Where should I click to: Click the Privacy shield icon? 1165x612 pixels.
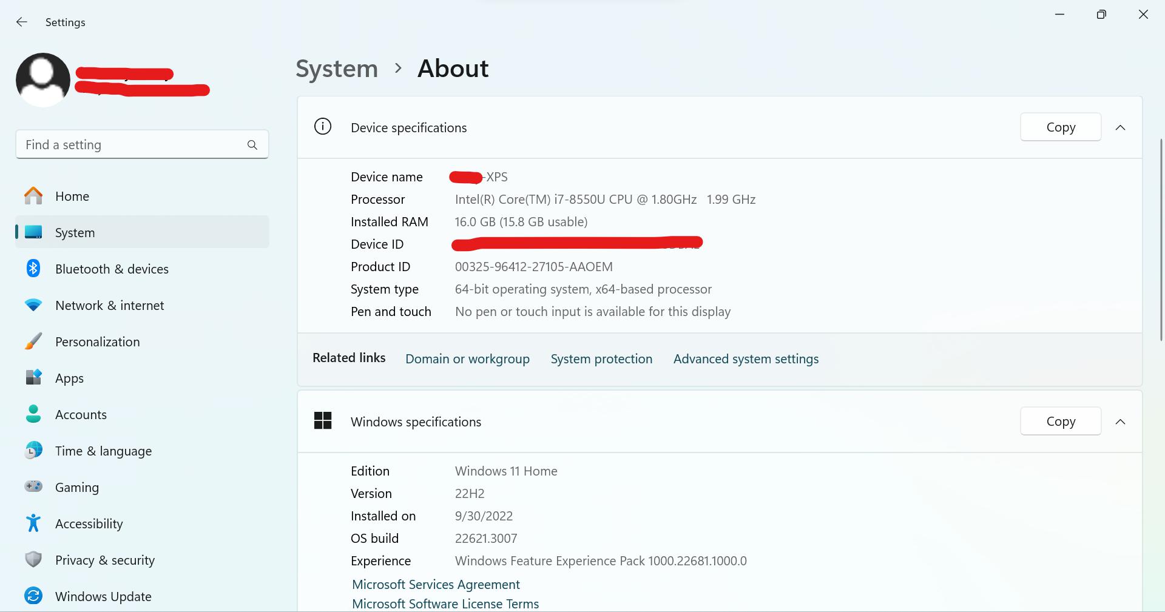point(33,559)
